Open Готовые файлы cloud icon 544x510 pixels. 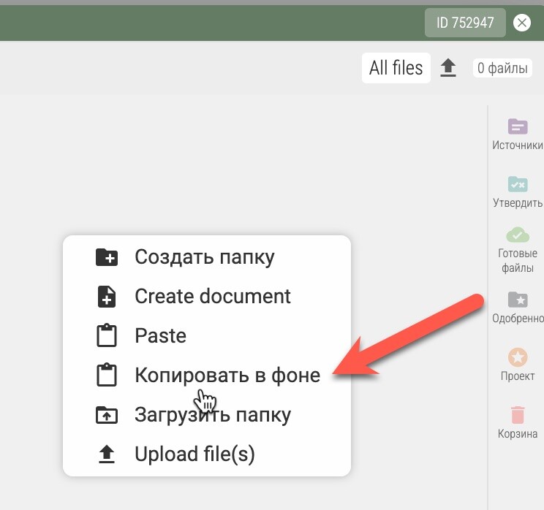pos(518,235)
